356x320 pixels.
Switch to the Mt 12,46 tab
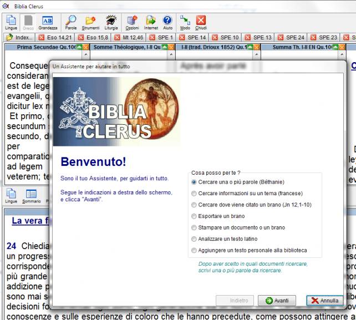coord(133,38)
